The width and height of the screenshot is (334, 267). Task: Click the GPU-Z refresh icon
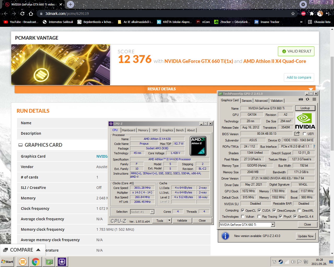pyautogui.click(x=308, y=99)
